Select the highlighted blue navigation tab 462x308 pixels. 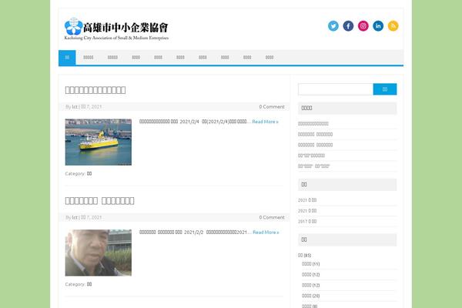[67, 58]
